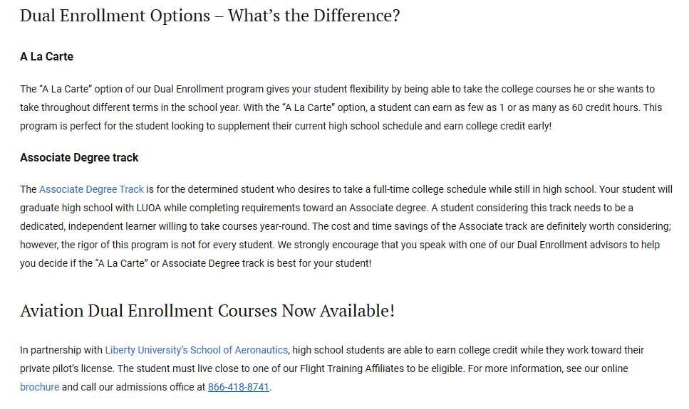
Task: Click the 866-418-8741 phone number link
Action: coord(238,387)
